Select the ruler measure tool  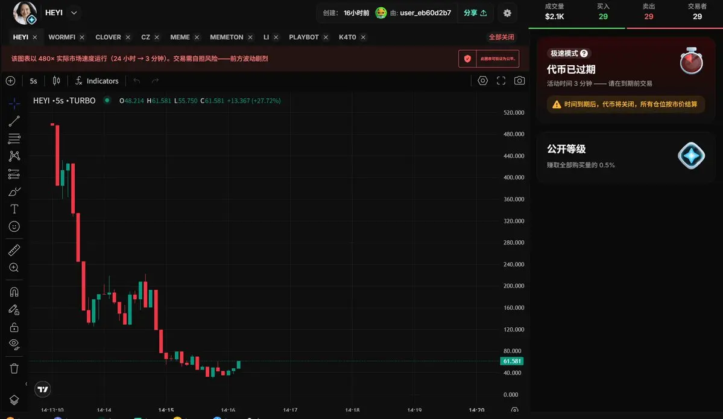14,250
